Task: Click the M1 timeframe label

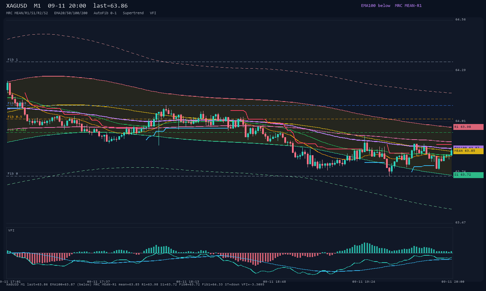Action: click(37, 6)
